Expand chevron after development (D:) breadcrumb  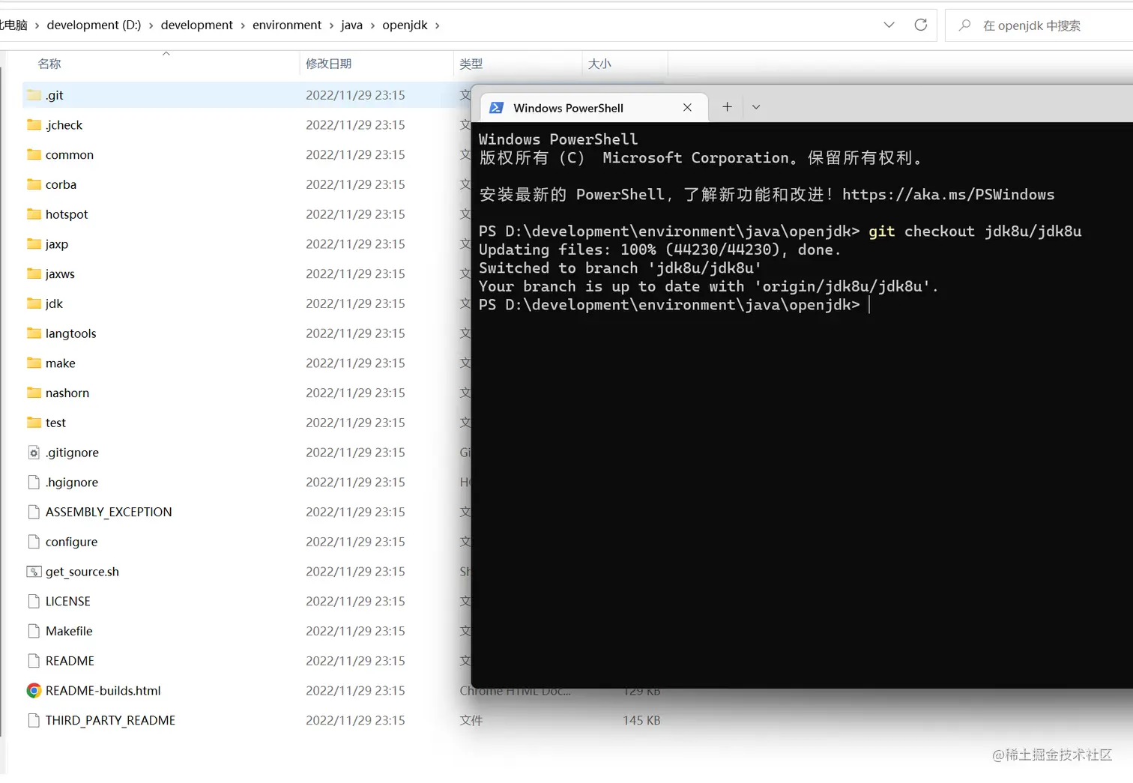point(151,25)
